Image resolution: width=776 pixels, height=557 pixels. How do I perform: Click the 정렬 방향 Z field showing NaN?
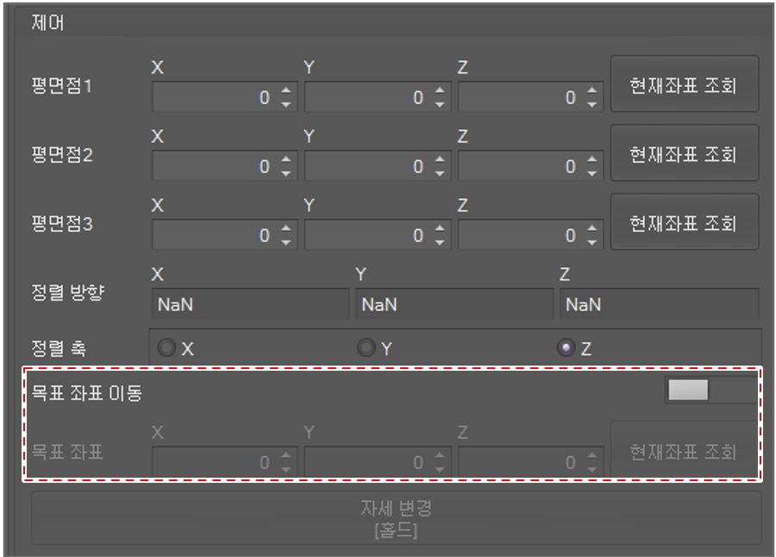tap(659, 304)
